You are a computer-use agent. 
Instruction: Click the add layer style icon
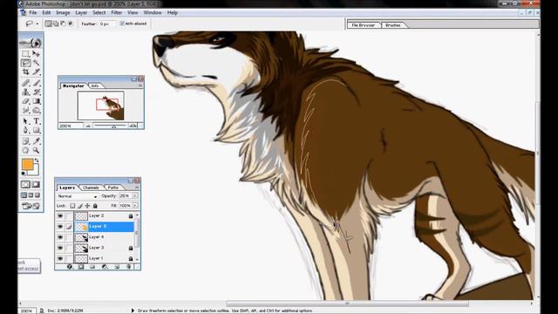tap(70, 267)
